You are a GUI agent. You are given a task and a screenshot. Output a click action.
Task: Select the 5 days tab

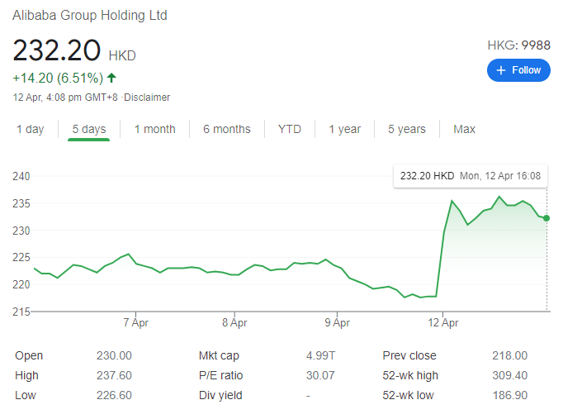pos(88,129)
